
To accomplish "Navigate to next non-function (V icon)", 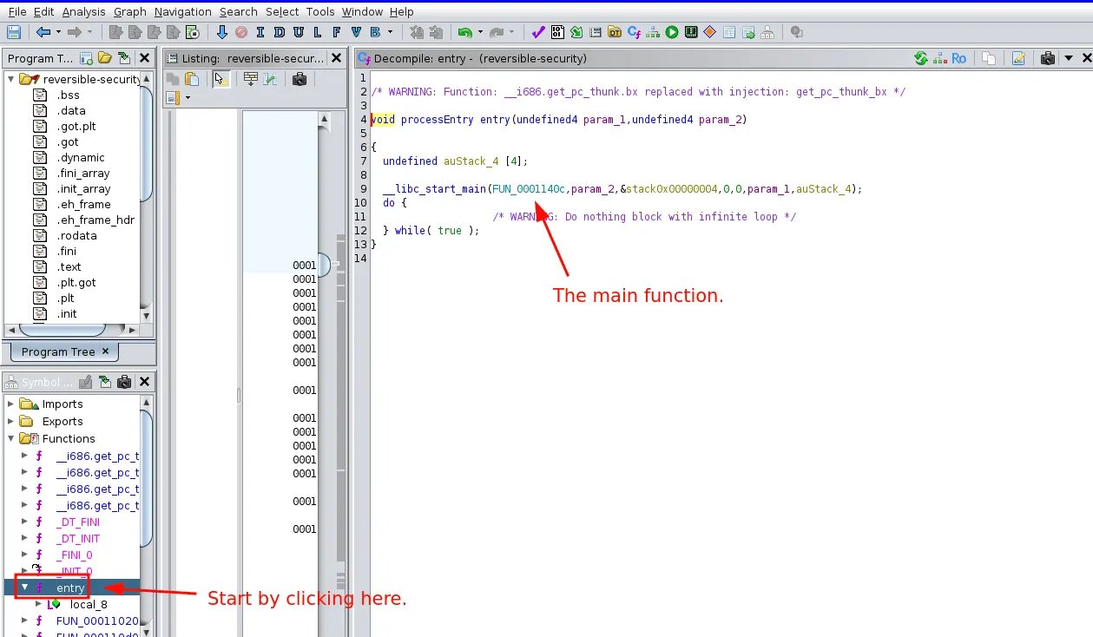I will (356, 32).
